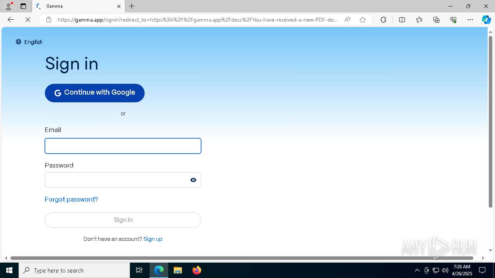
Task: Click the Sign in button
Action: (123, 220)
